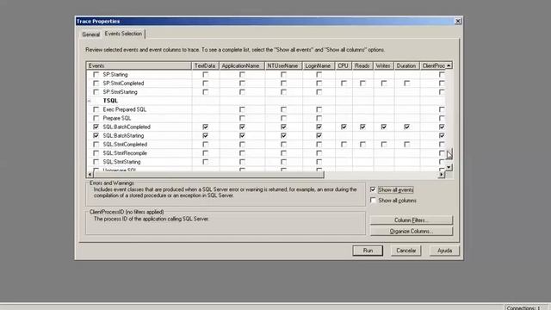Switch to the General tab
This screenshot has width=551, height=310.
click(x=90, y=34)
